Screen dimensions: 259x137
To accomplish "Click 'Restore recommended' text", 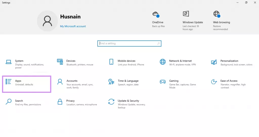I will [x=220, y=28].
